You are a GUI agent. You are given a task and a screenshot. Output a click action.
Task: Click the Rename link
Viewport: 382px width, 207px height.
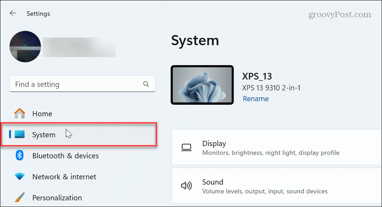click(256, 99)
